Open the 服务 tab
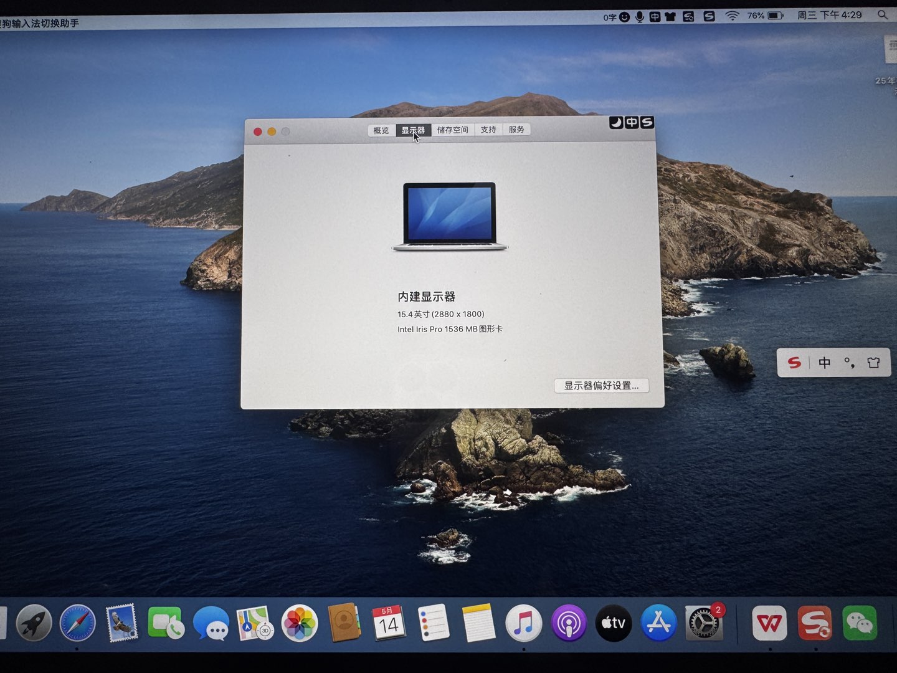Viewport: 897px width, 673px height. [x=516, y=129]
